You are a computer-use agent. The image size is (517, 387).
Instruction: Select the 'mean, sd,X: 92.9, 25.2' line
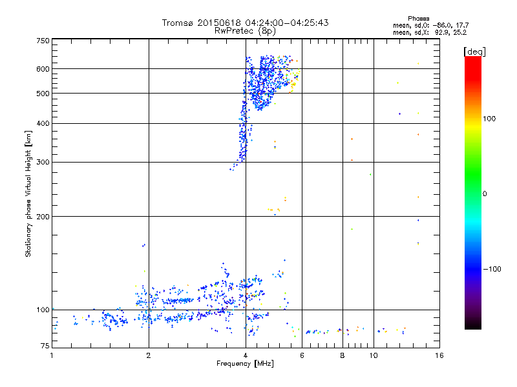[430, 32]
